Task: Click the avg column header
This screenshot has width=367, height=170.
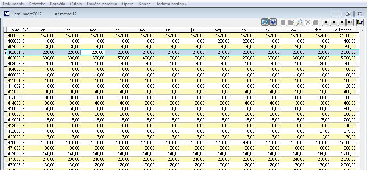Action: (218, 30)
